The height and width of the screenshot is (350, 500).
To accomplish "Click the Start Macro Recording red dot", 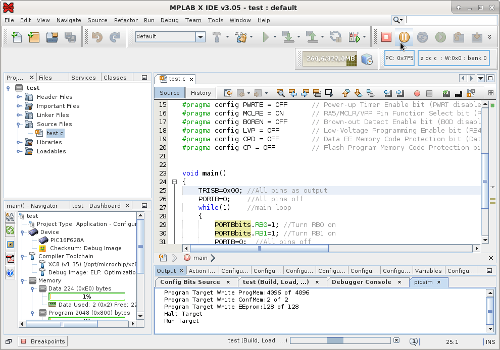I will (417, 93).
